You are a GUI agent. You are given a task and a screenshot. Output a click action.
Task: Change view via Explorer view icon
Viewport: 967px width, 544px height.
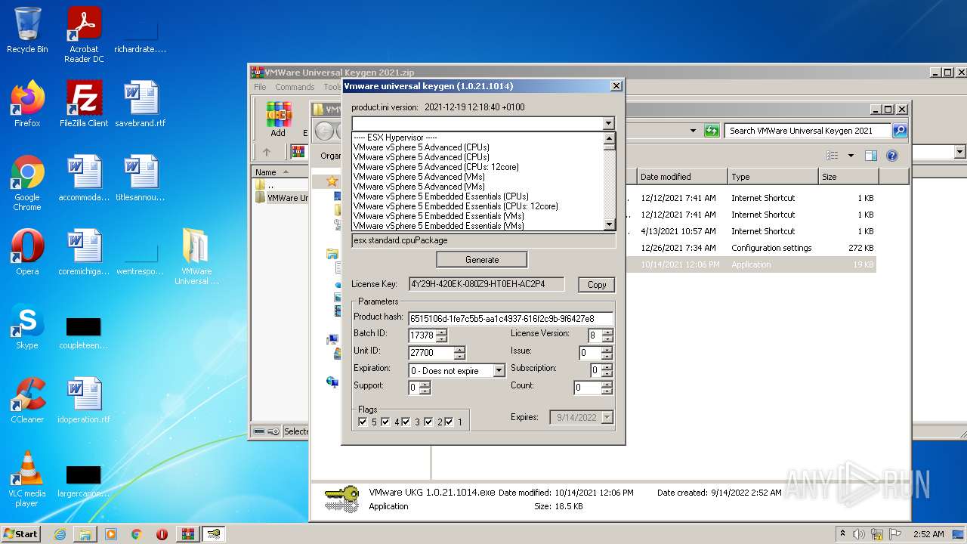(x=833, y=156)
